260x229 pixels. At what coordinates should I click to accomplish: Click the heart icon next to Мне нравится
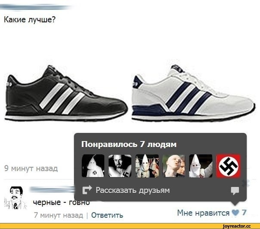235,213
